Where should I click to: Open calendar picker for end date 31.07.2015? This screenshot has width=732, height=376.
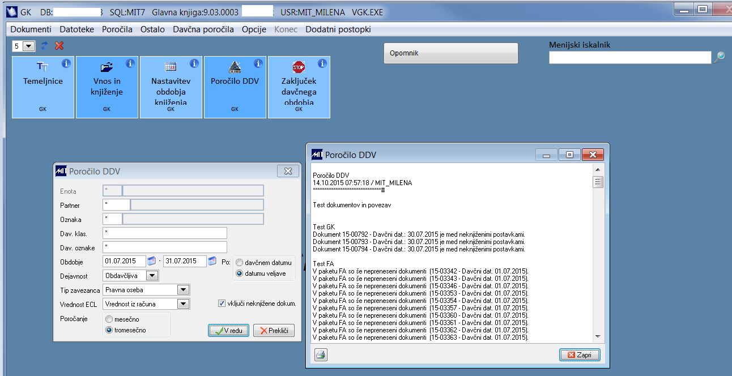tap(212, 261)
